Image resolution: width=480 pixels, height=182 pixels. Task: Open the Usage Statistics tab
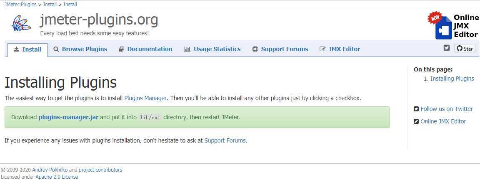point(212,49)
